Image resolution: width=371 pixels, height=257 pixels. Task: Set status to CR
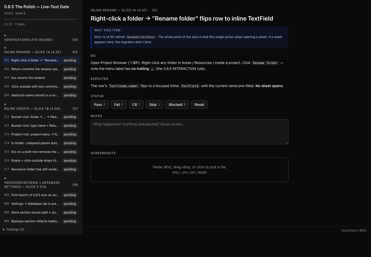pos(136,105)
